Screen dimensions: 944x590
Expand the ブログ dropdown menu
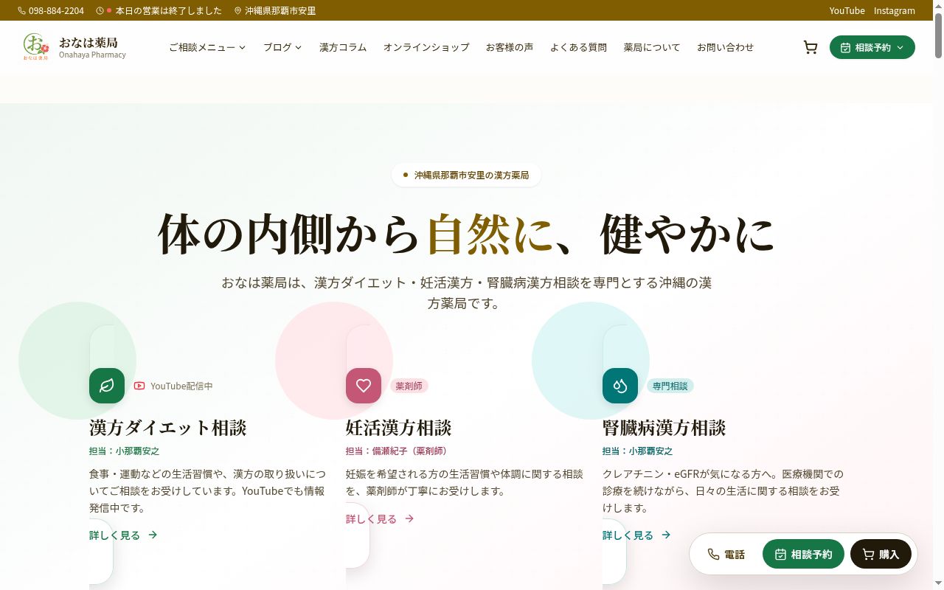coord(282,47)
